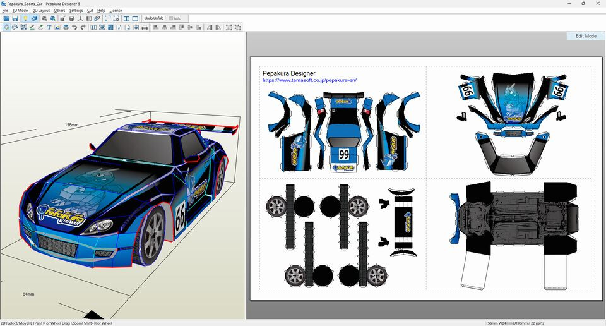The width and height of the screenshot is (606, 326).
Task: Open the File menu
Action: coord(5,11)
